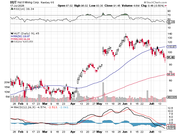Click the blue -2.061 histogram value
177x134 pixels.
pyautogui.click(x=64, y=107)
